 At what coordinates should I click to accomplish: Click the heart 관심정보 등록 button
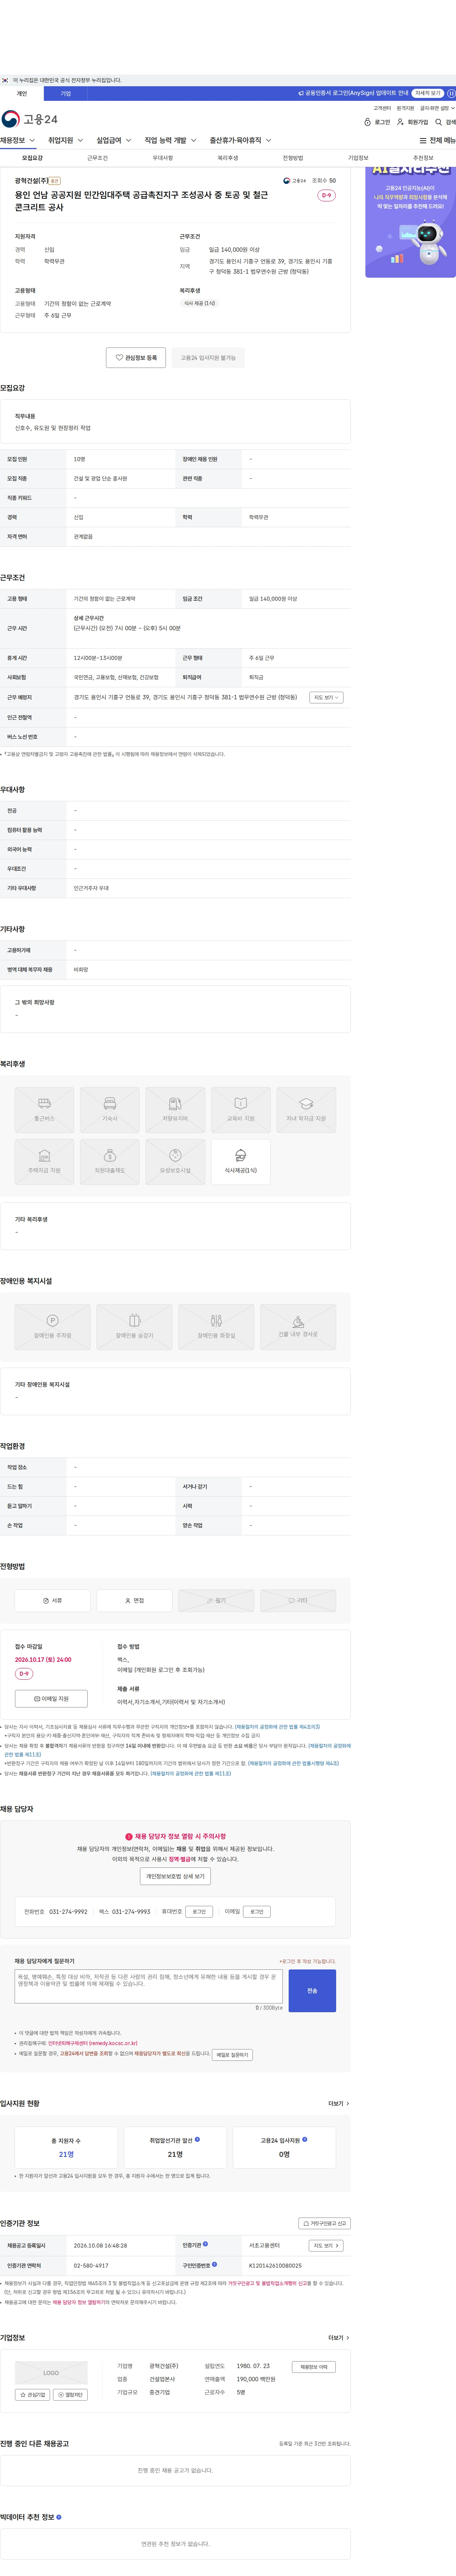136,357
